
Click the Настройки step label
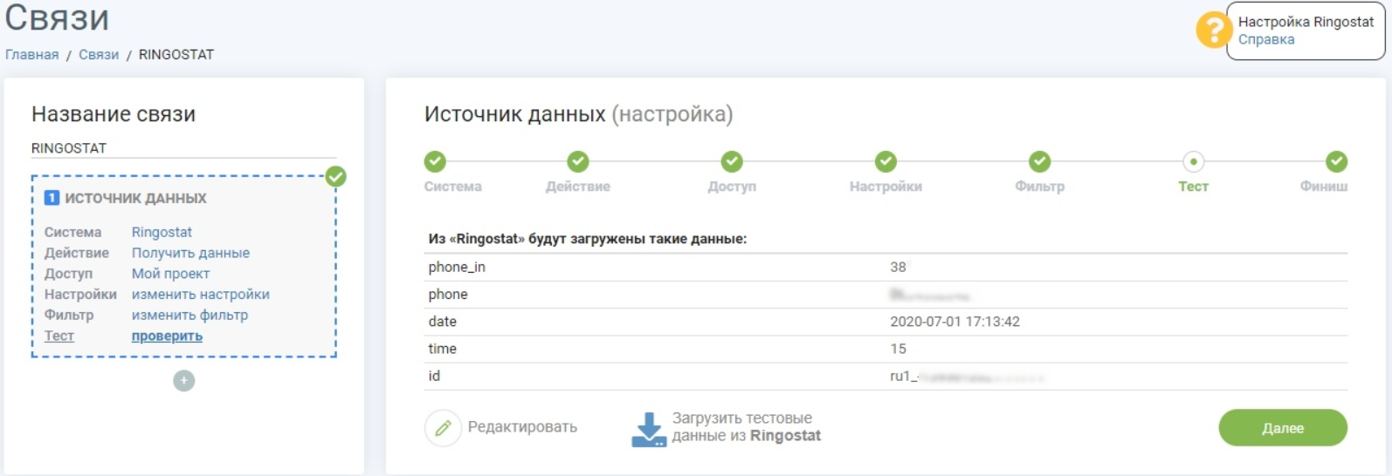(886, 187)
